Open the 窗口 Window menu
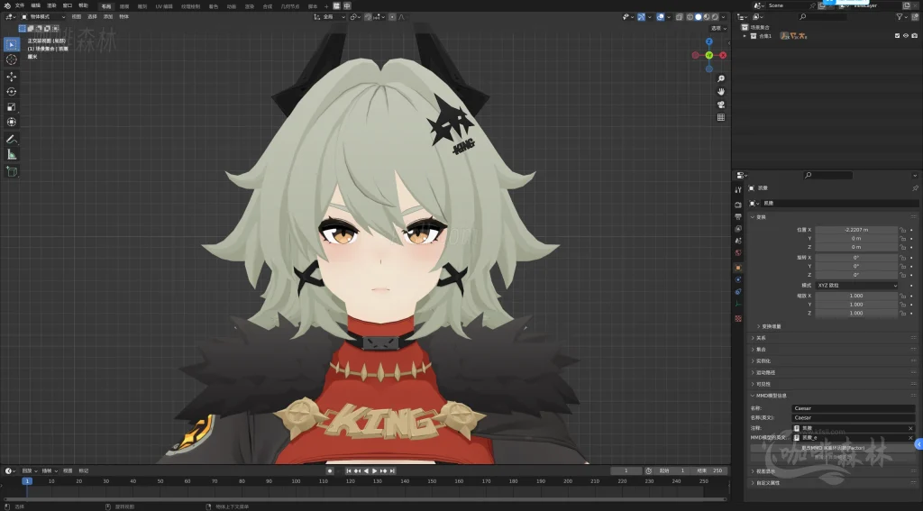923x511 pixels. tap(67, 5)
